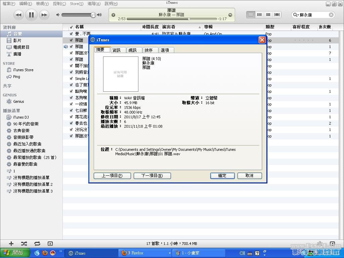Image resolution: width=344 pixels, height=258 pixels.
Task: Uncheck the 春去也 song checkbox
Action: [71, 123]
